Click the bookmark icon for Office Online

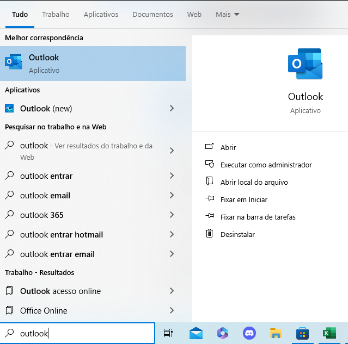pos(9,310)
